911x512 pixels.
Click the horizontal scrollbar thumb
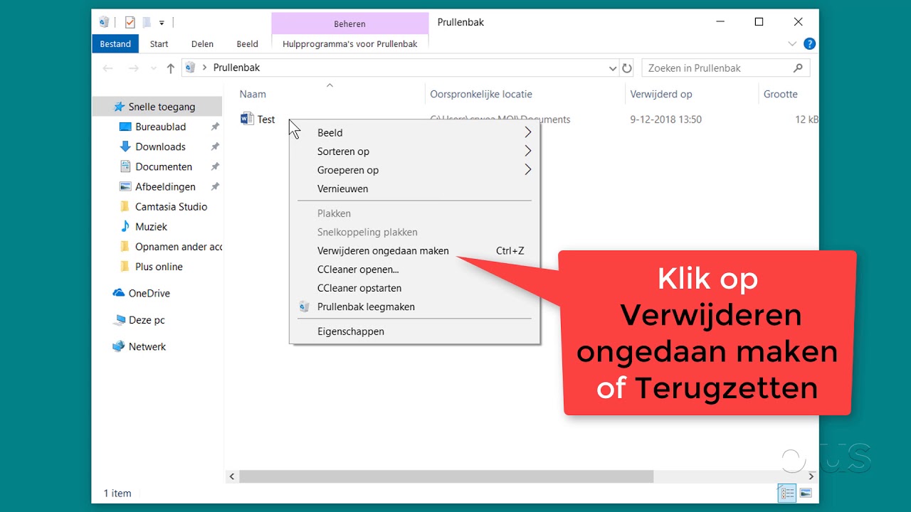pyautogui.click(x=446, y=476)
